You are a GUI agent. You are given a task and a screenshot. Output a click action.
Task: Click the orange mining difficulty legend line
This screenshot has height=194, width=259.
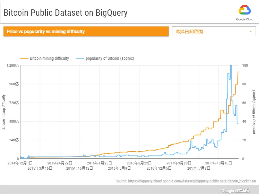tap(24, 58)
